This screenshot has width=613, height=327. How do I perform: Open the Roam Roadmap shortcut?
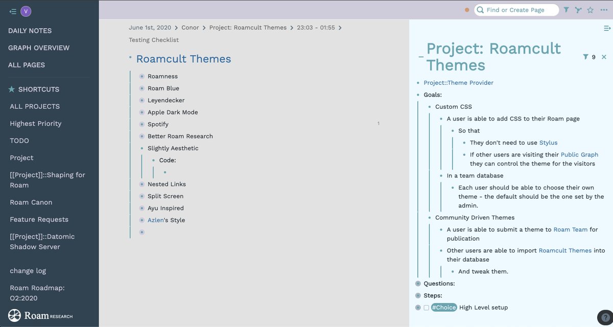coord(37,293)
